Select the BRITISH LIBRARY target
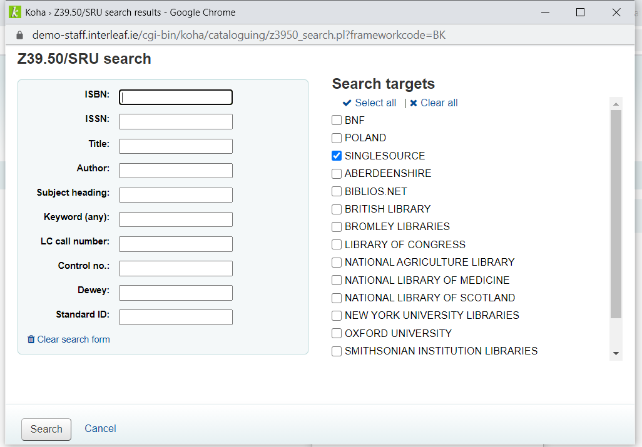This screenshot has height=447, width=642. pos(337,209)
